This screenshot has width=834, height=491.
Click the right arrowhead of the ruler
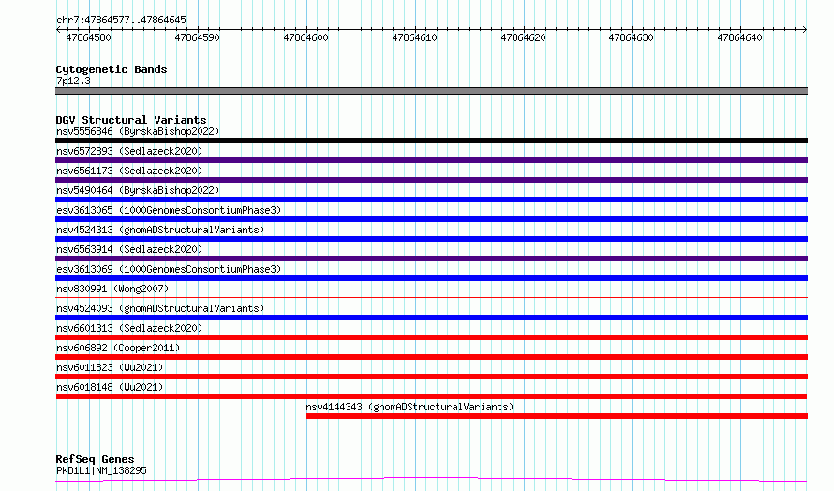[x=805, y=30]
